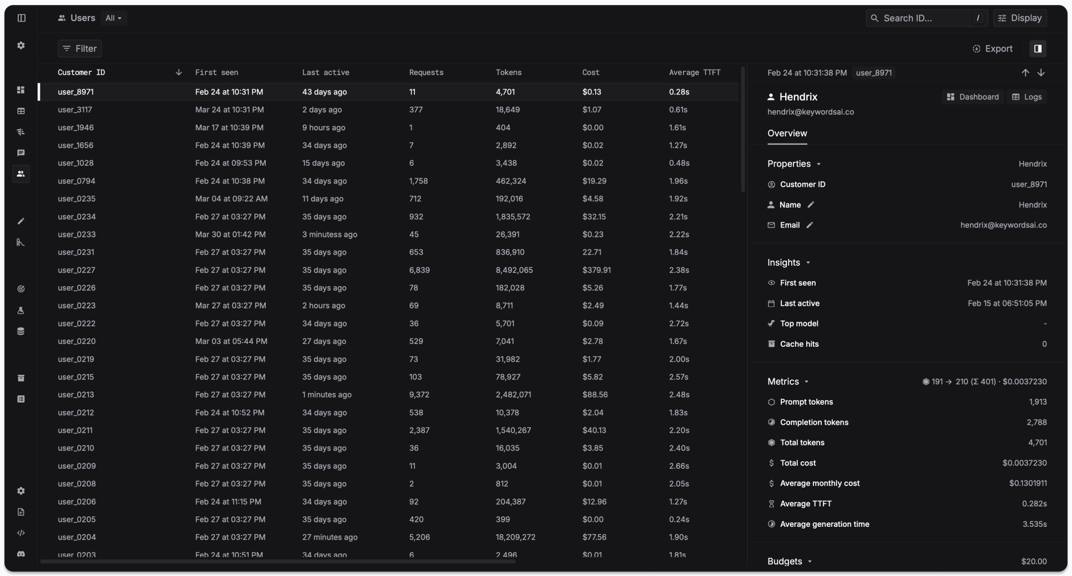Edit the email with the pencil icon
1072x576 pixels.
tap(810, 225)
